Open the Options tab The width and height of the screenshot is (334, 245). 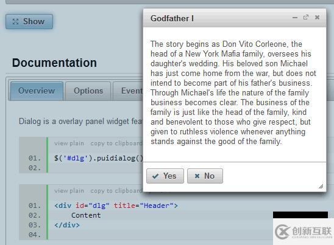tap(88, 91)
